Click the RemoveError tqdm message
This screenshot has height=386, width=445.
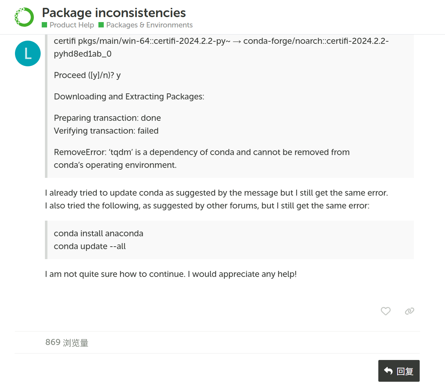202,159
